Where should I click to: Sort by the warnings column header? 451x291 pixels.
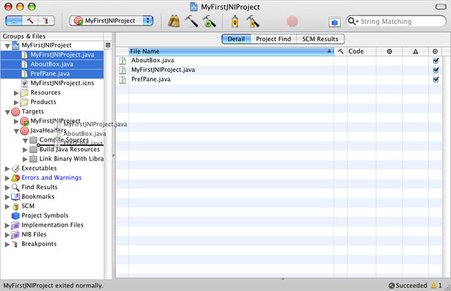[x=415, y=51]
